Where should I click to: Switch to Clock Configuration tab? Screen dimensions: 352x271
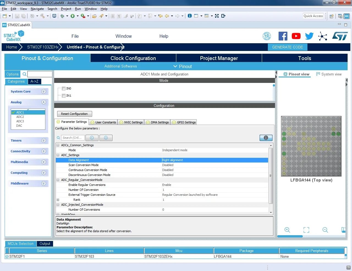click(x=133, y=58)
